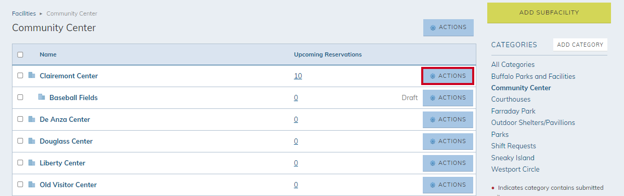Image resolution: width=624 pixels, height=196 pixels.
Task: Open the Actions dropdown for De Anza Center
Action: 448,119
